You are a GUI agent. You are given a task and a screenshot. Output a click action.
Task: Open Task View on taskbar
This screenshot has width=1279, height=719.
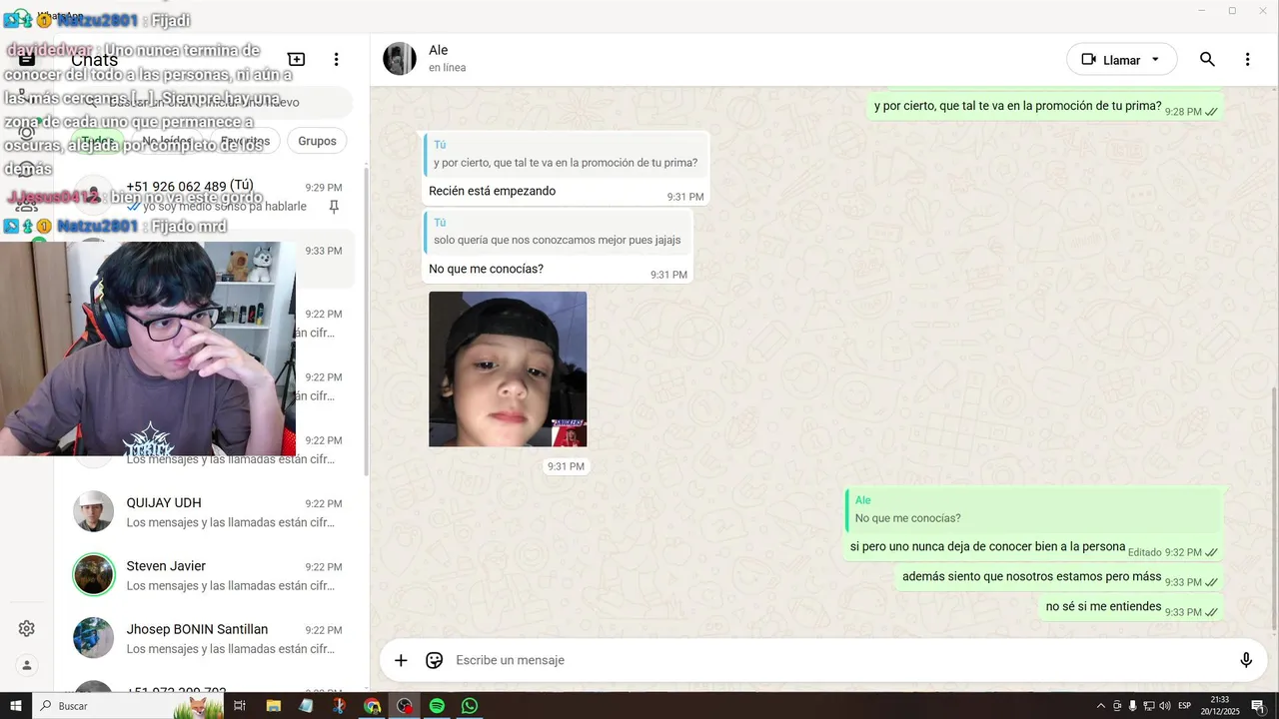239,706
